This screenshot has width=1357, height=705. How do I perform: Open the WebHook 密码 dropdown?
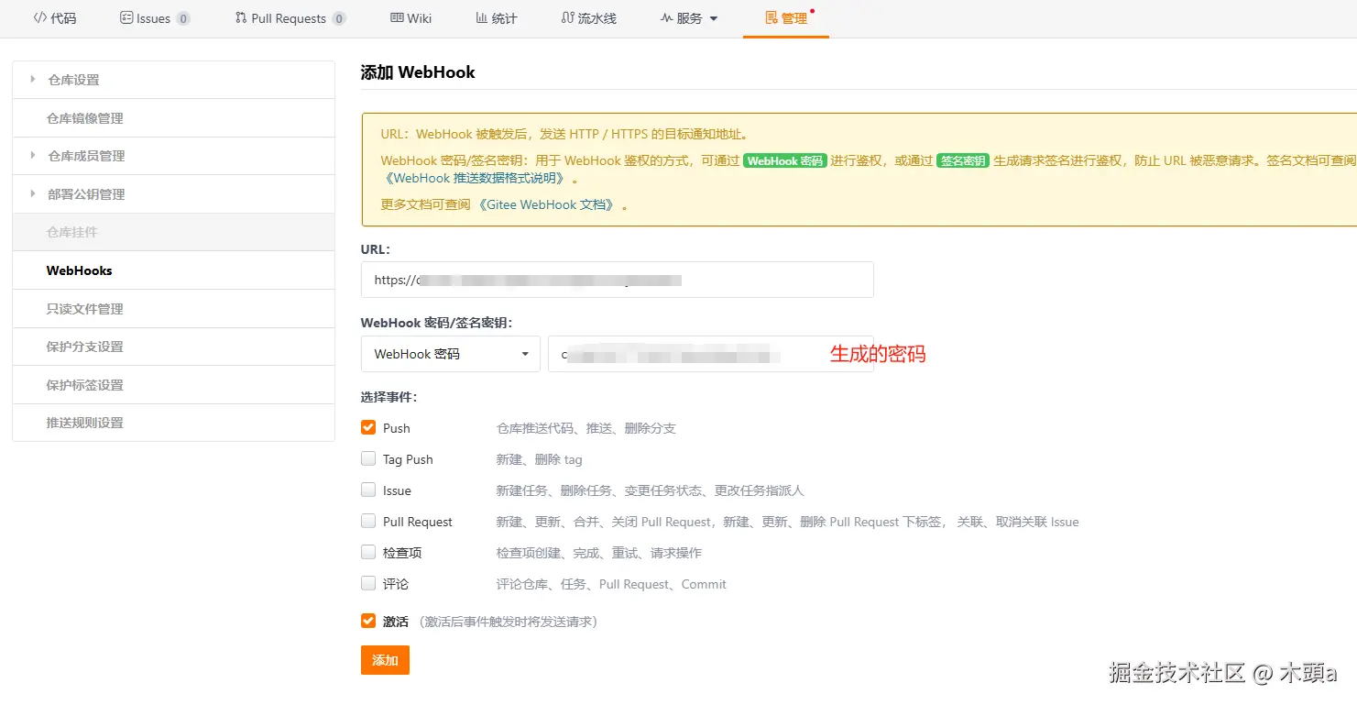click(x=449, y=354)
